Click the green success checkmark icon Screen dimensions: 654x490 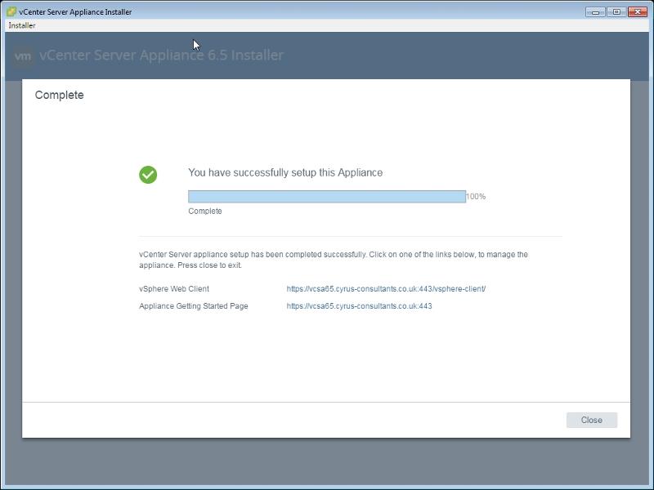[148, 175]
